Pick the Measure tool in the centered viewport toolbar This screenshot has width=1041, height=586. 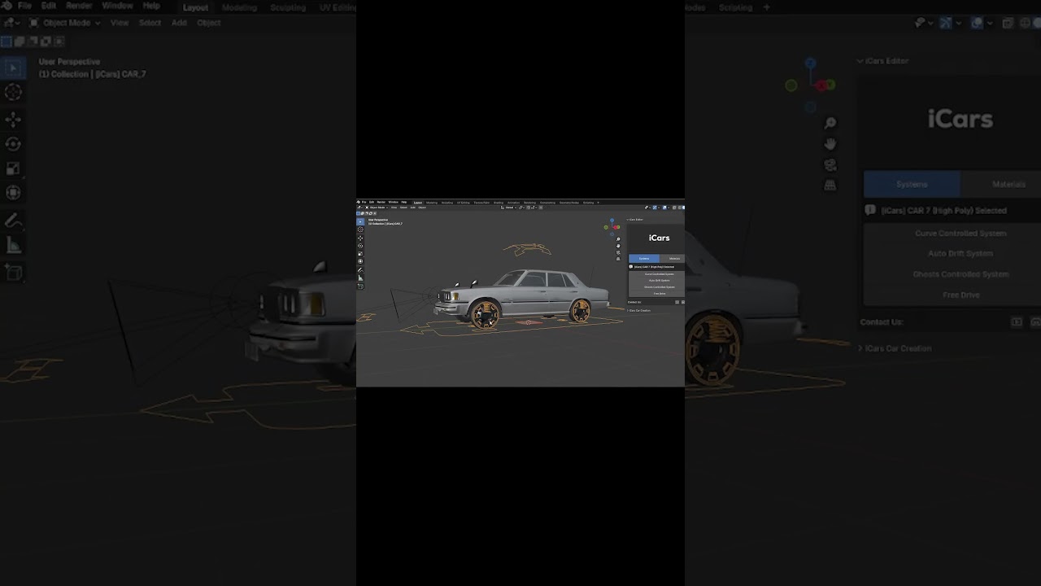(x=360, y=278)
